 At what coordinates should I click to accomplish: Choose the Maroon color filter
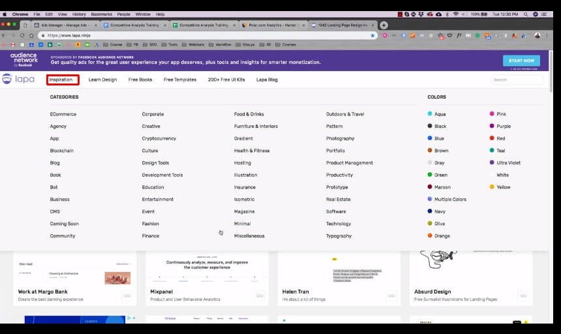pos(439,187)
